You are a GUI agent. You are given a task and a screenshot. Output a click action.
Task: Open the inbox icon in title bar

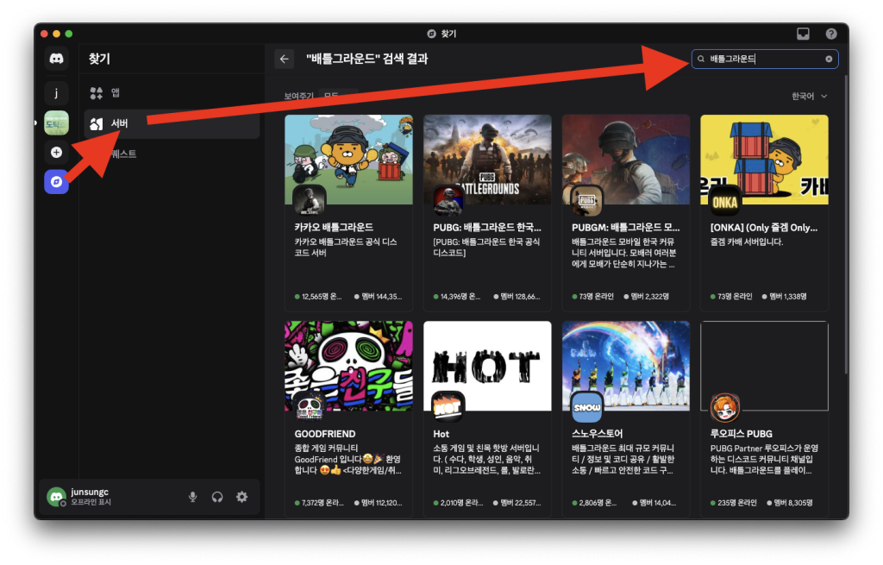[x=803, y=34]
